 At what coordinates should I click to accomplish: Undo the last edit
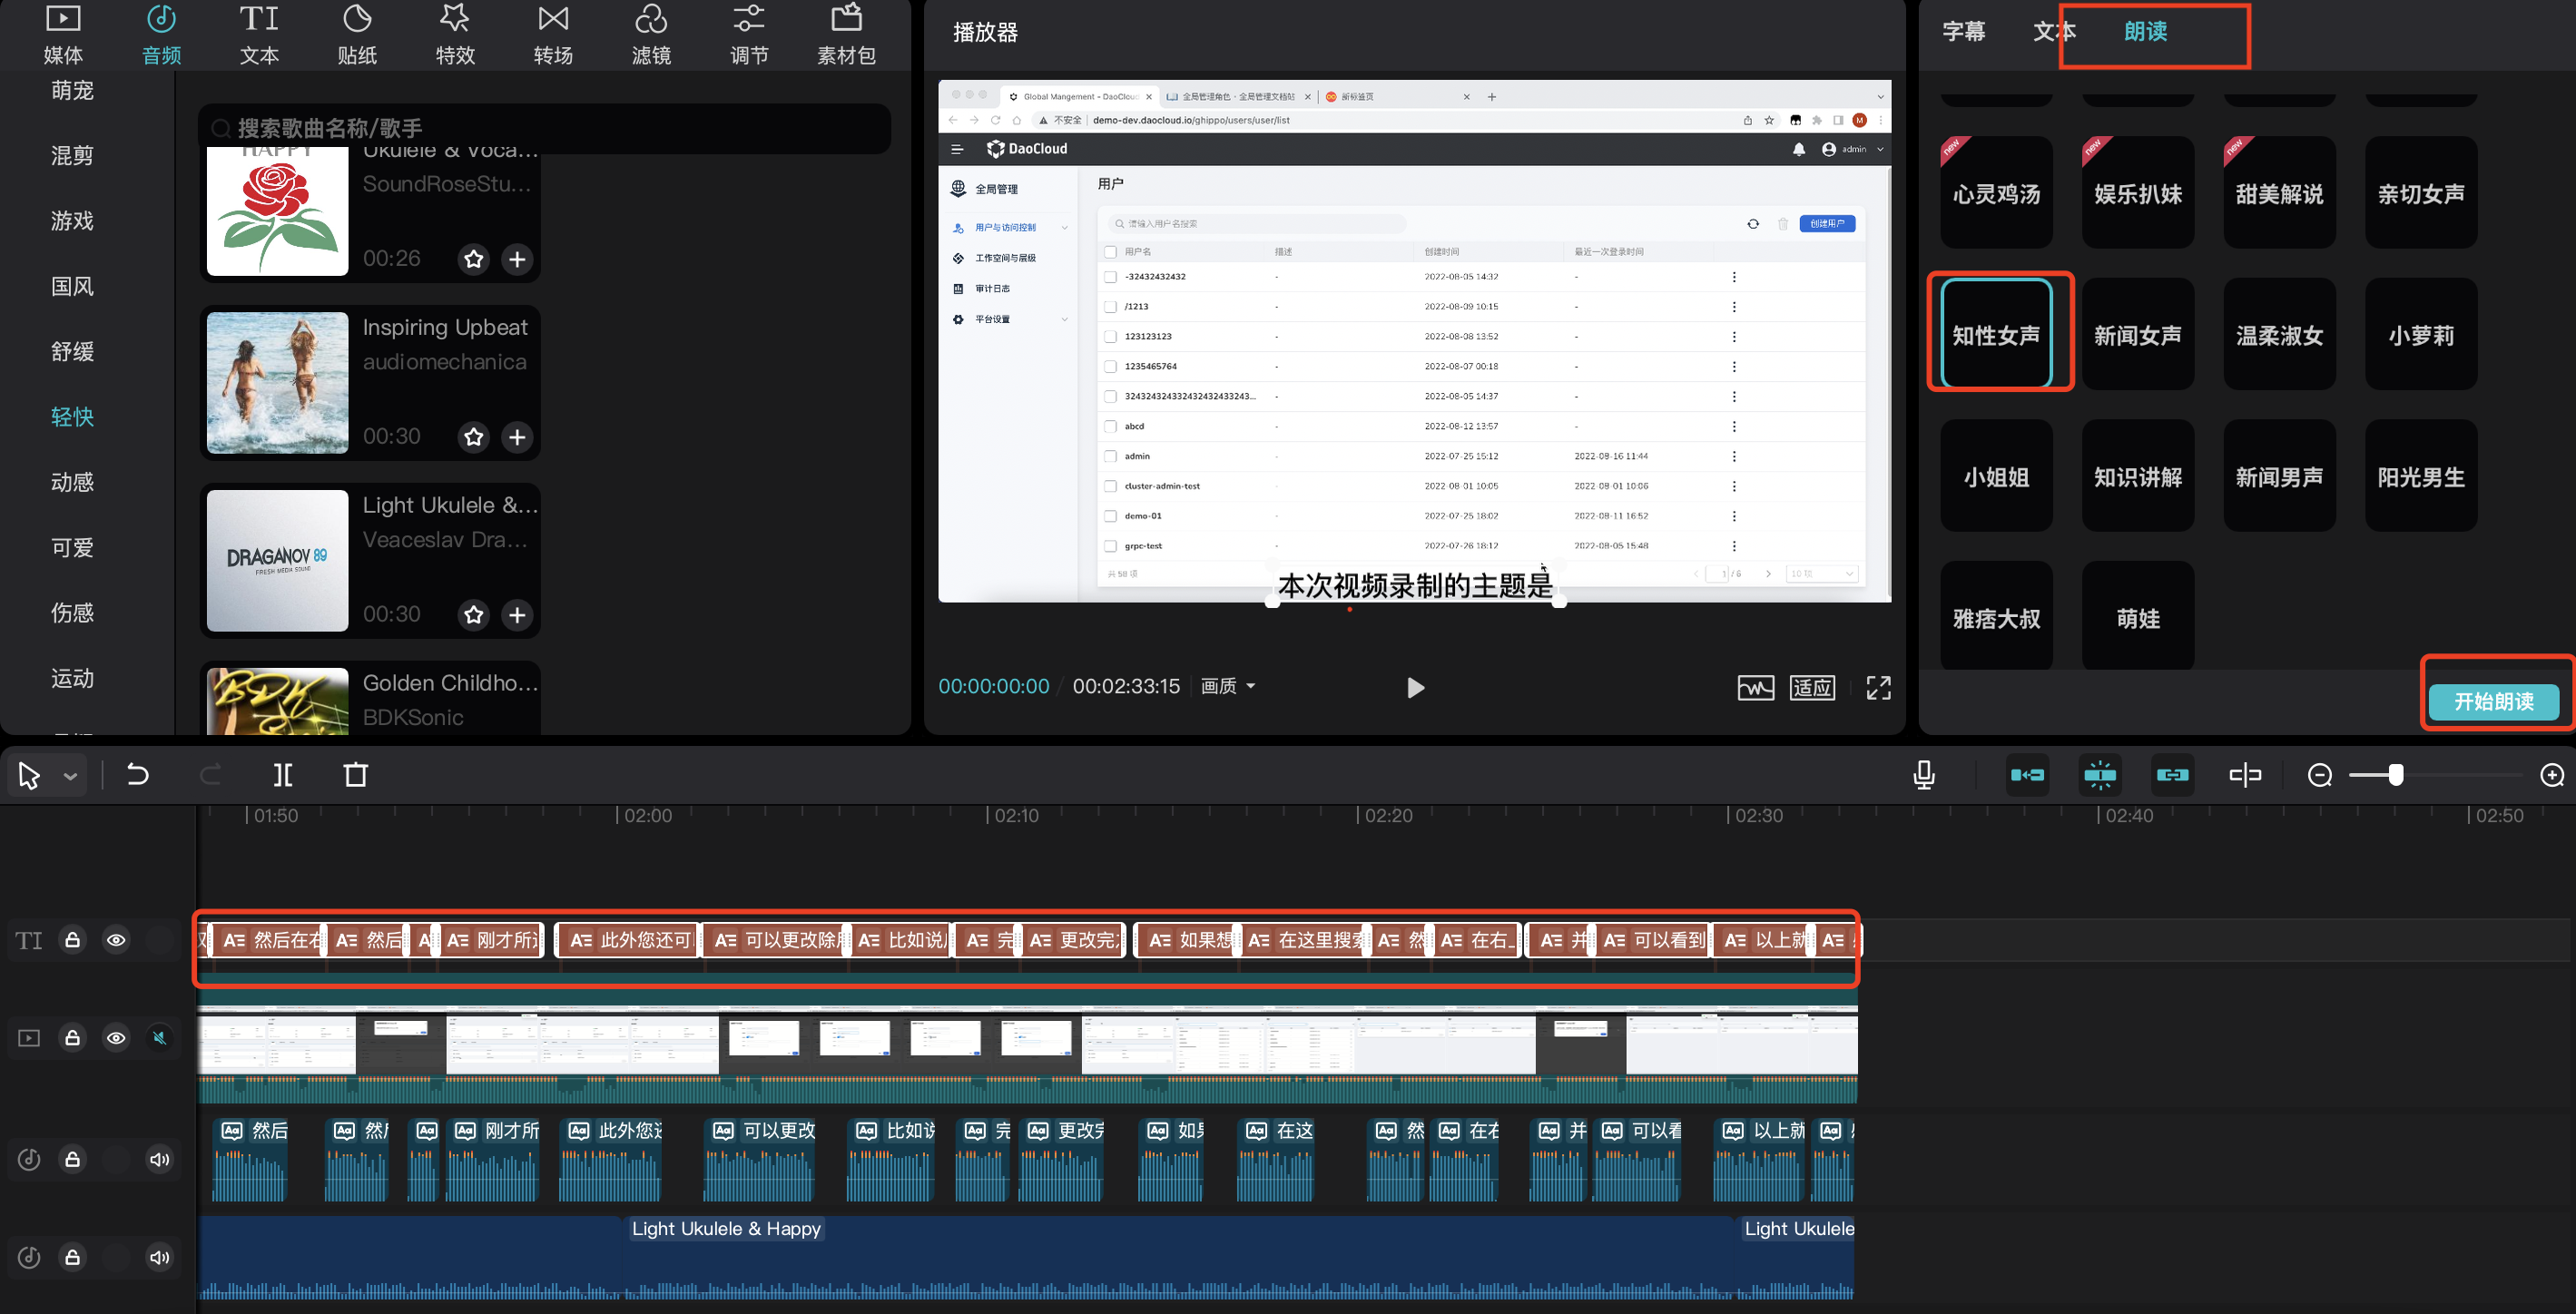click(138, 775)
